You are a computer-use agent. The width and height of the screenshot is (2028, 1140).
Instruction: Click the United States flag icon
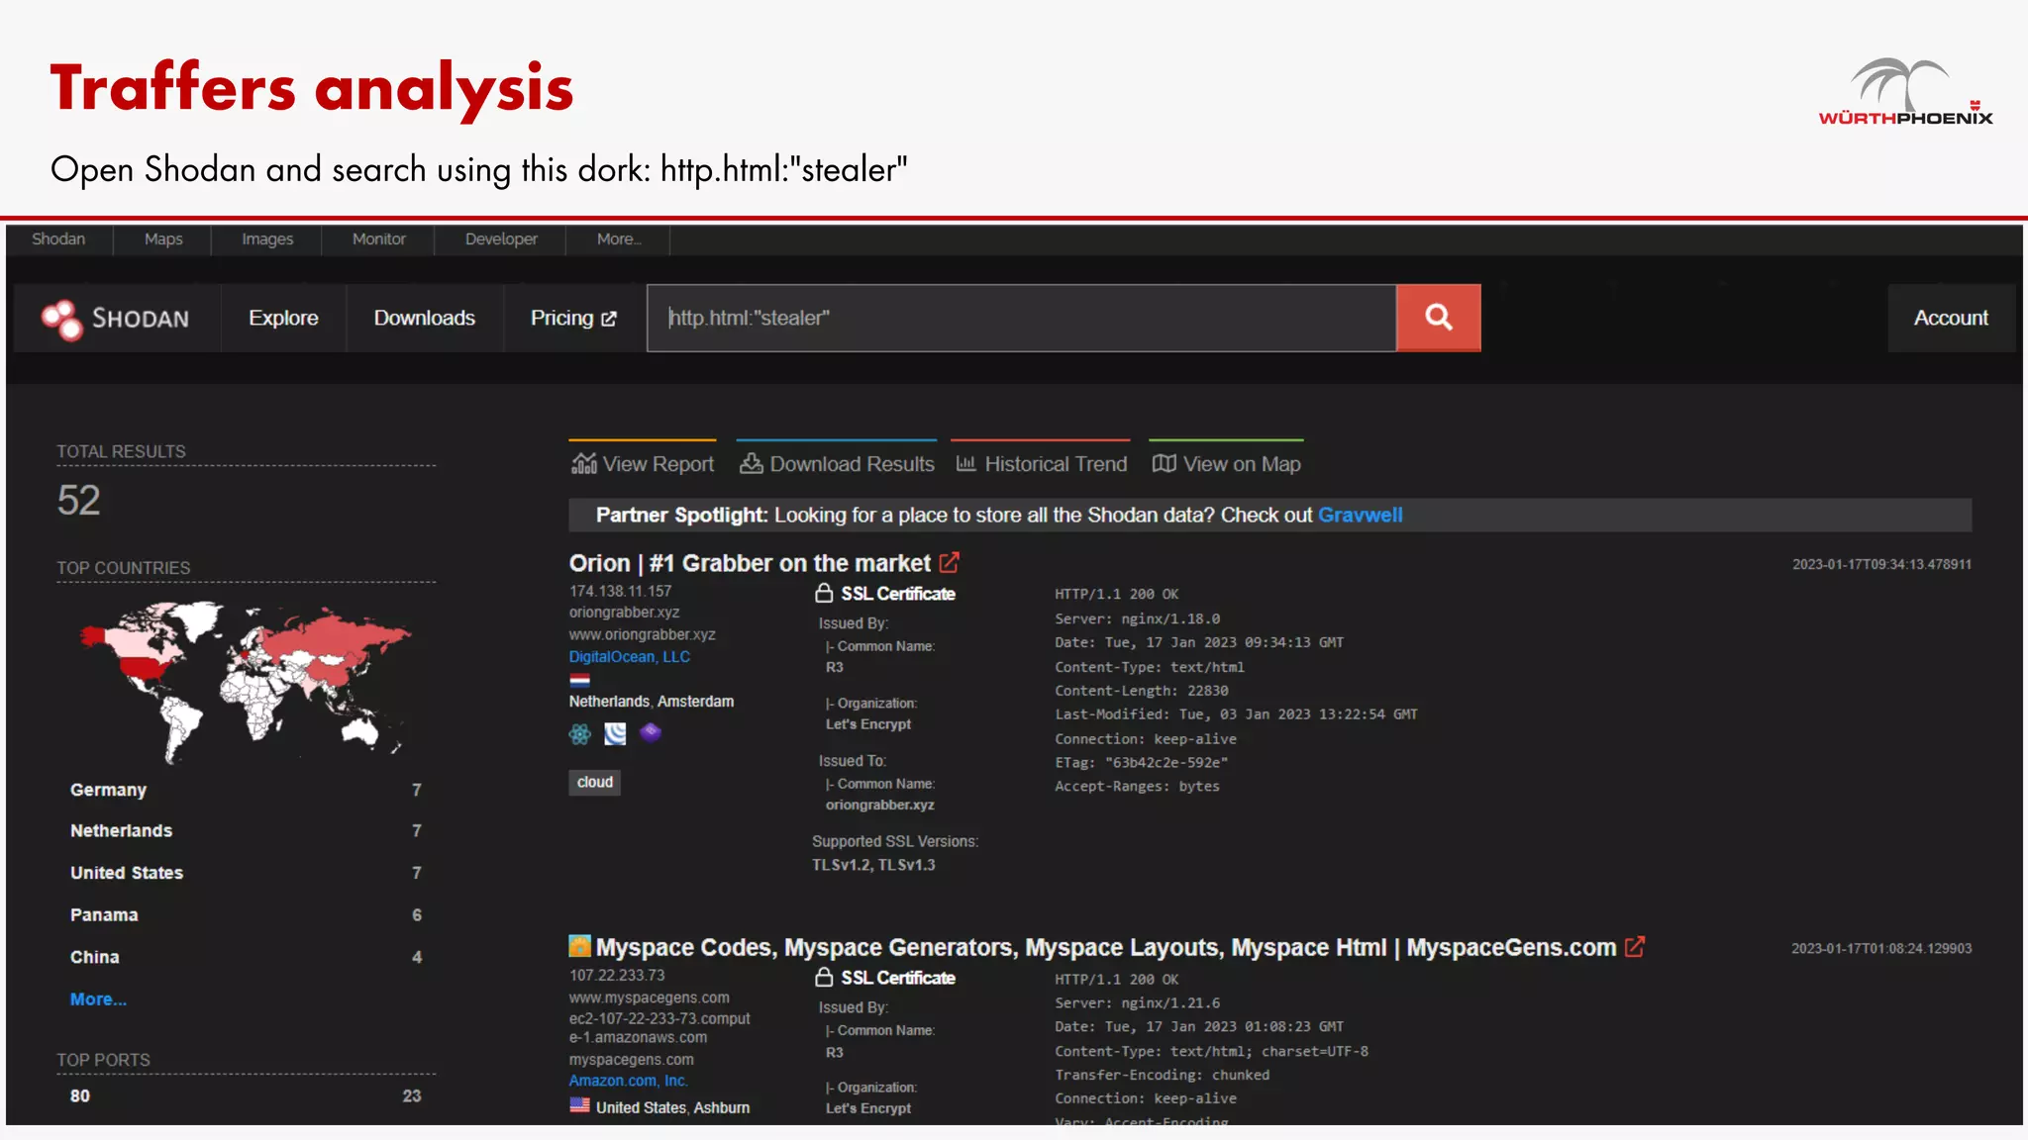click(x=579, y=1105)
